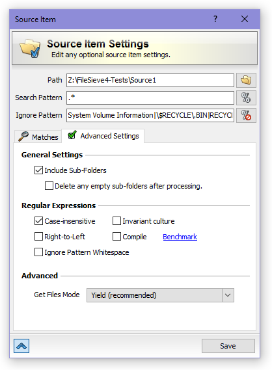
Task: Enable Delete any empty sub-folders after processing
Action: [x=49, y=186]
